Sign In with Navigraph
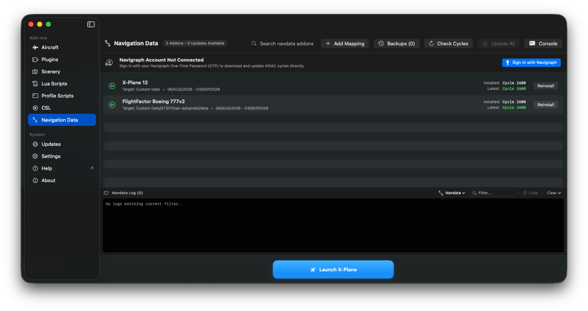Viewport: 588px width, 311px height. click(531, 62)
